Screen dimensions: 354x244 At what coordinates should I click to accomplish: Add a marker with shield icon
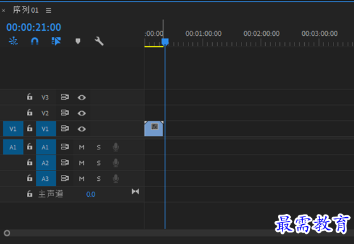click(x=78, y=41)
